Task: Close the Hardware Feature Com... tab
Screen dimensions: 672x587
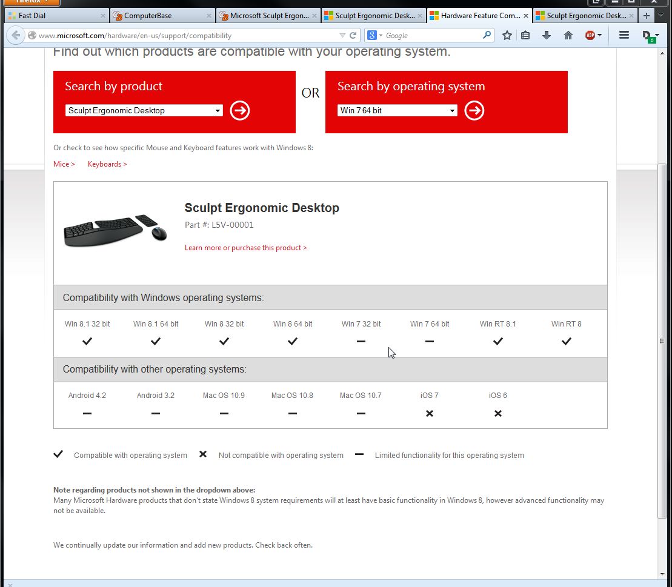Action: [526, 16]
